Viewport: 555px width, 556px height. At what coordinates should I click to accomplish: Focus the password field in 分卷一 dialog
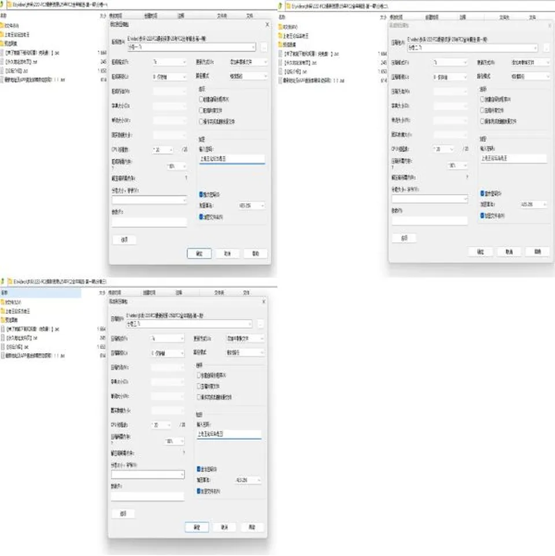click(232, 159)
